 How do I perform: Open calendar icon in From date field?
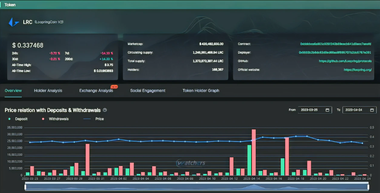pyautogui.click(x=327, y=110)
